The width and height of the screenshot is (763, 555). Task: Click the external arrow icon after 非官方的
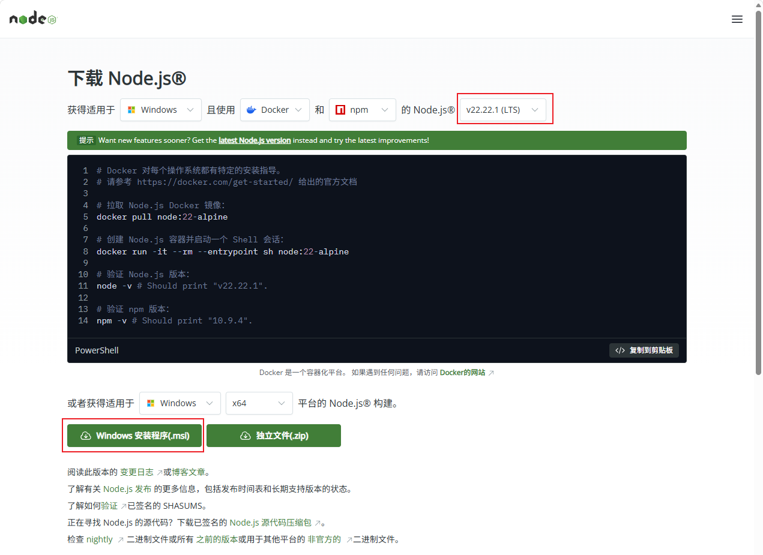point(349,539)
